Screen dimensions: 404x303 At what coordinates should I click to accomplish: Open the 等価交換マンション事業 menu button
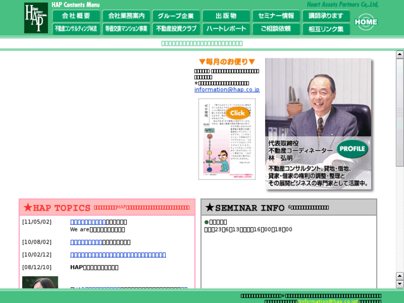click(x=126, y=28)
